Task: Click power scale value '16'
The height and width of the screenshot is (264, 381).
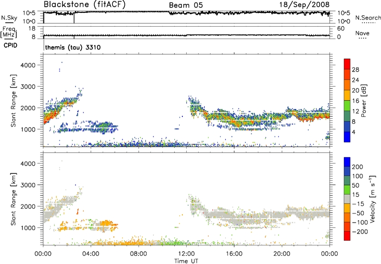Action: point(355,101)
